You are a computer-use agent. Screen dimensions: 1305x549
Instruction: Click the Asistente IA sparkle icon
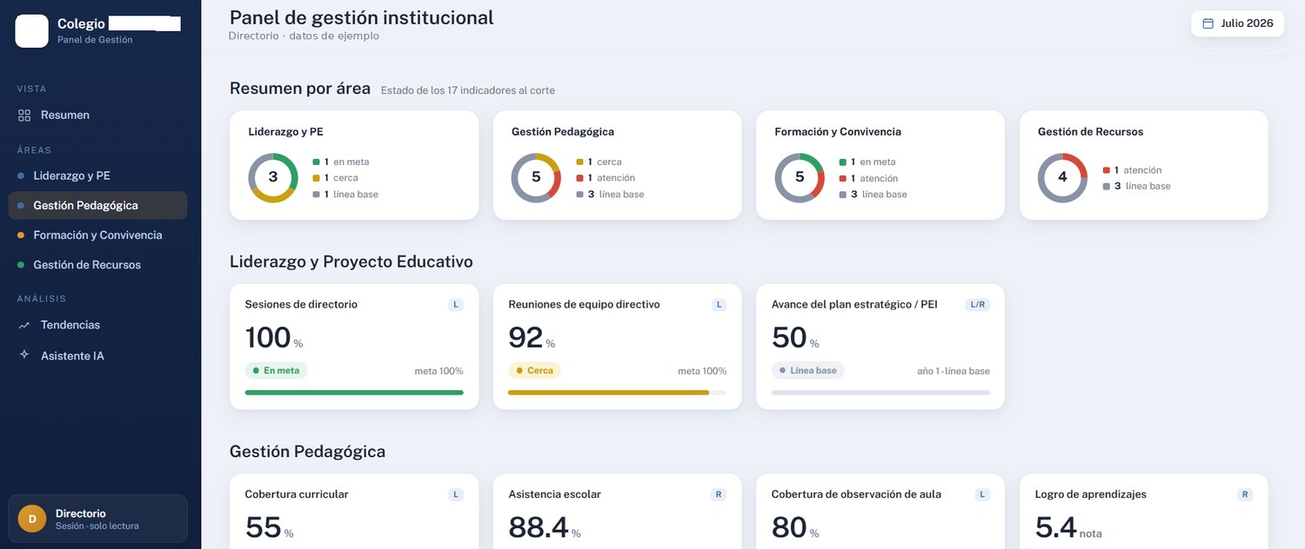[x=24, y=355]
